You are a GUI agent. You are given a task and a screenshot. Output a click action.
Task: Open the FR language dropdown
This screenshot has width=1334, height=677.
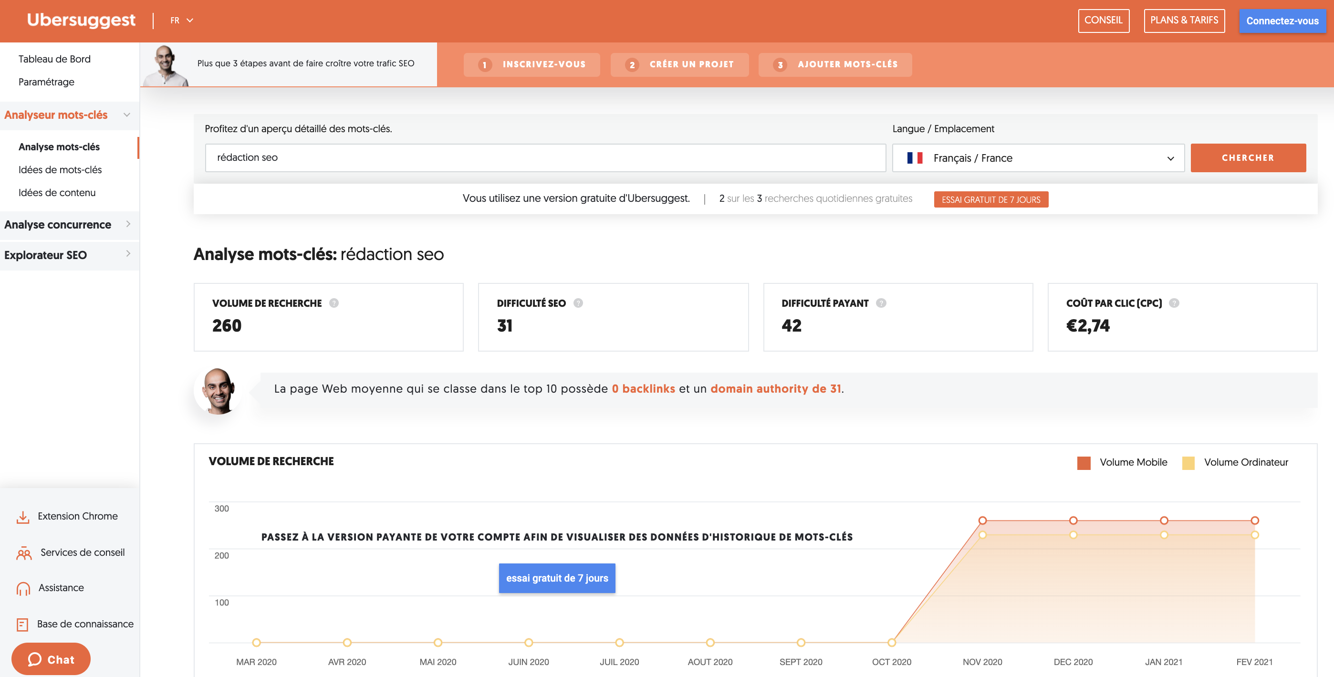tap(182, 20)
